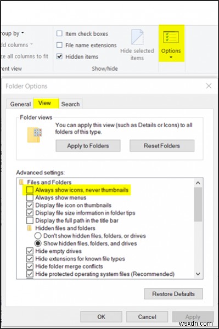Check Display the full path in title bar

pos(30,220)
